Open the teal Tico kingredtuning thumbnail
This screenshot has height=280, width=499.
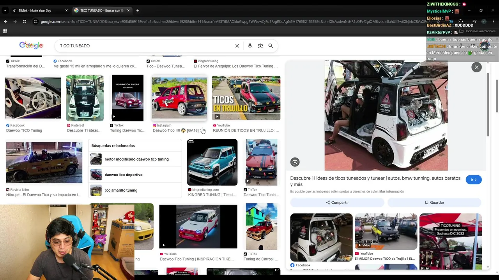(x=212, y=162)
